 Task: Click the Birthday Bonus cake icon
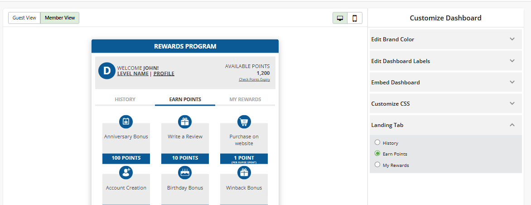coord(185,173)
